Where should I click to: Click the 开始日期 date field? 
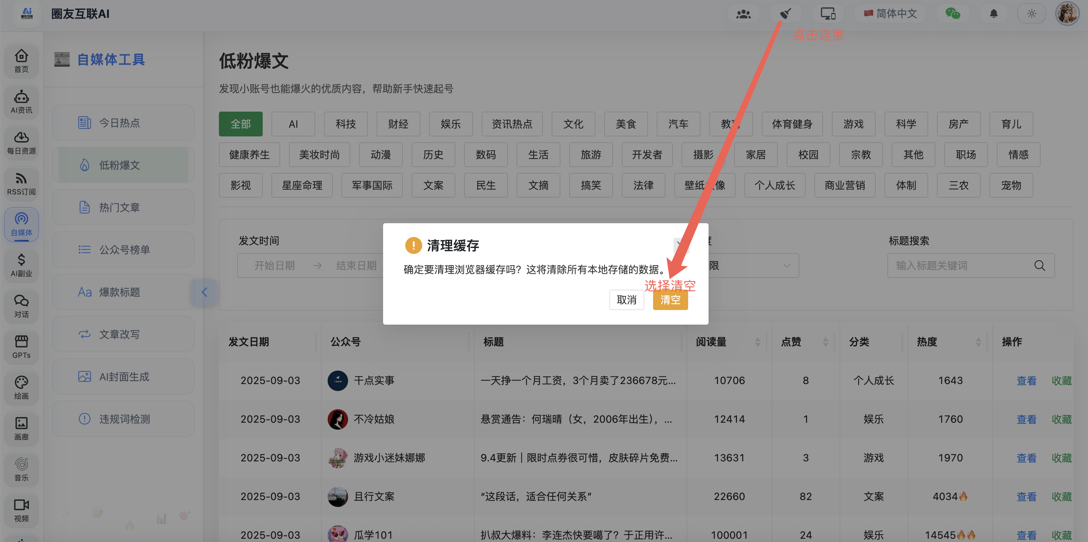[x=274, y=266]
